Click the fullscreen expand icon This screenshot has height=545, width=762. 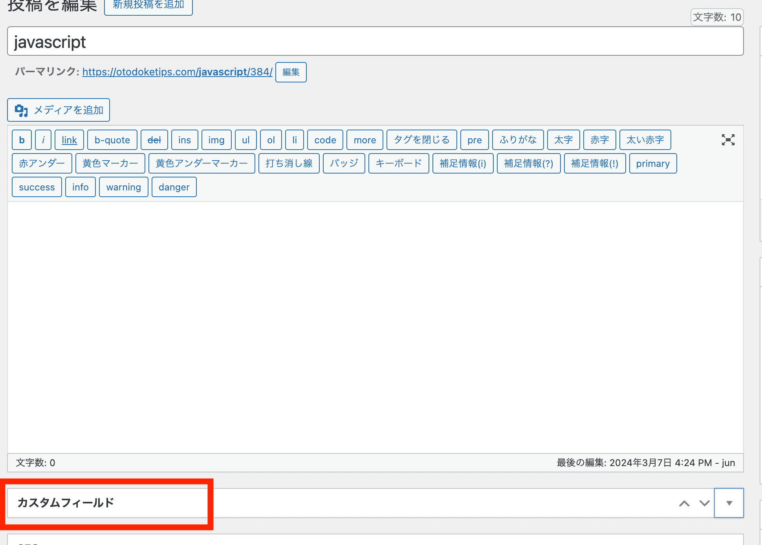tap(728, 139)
